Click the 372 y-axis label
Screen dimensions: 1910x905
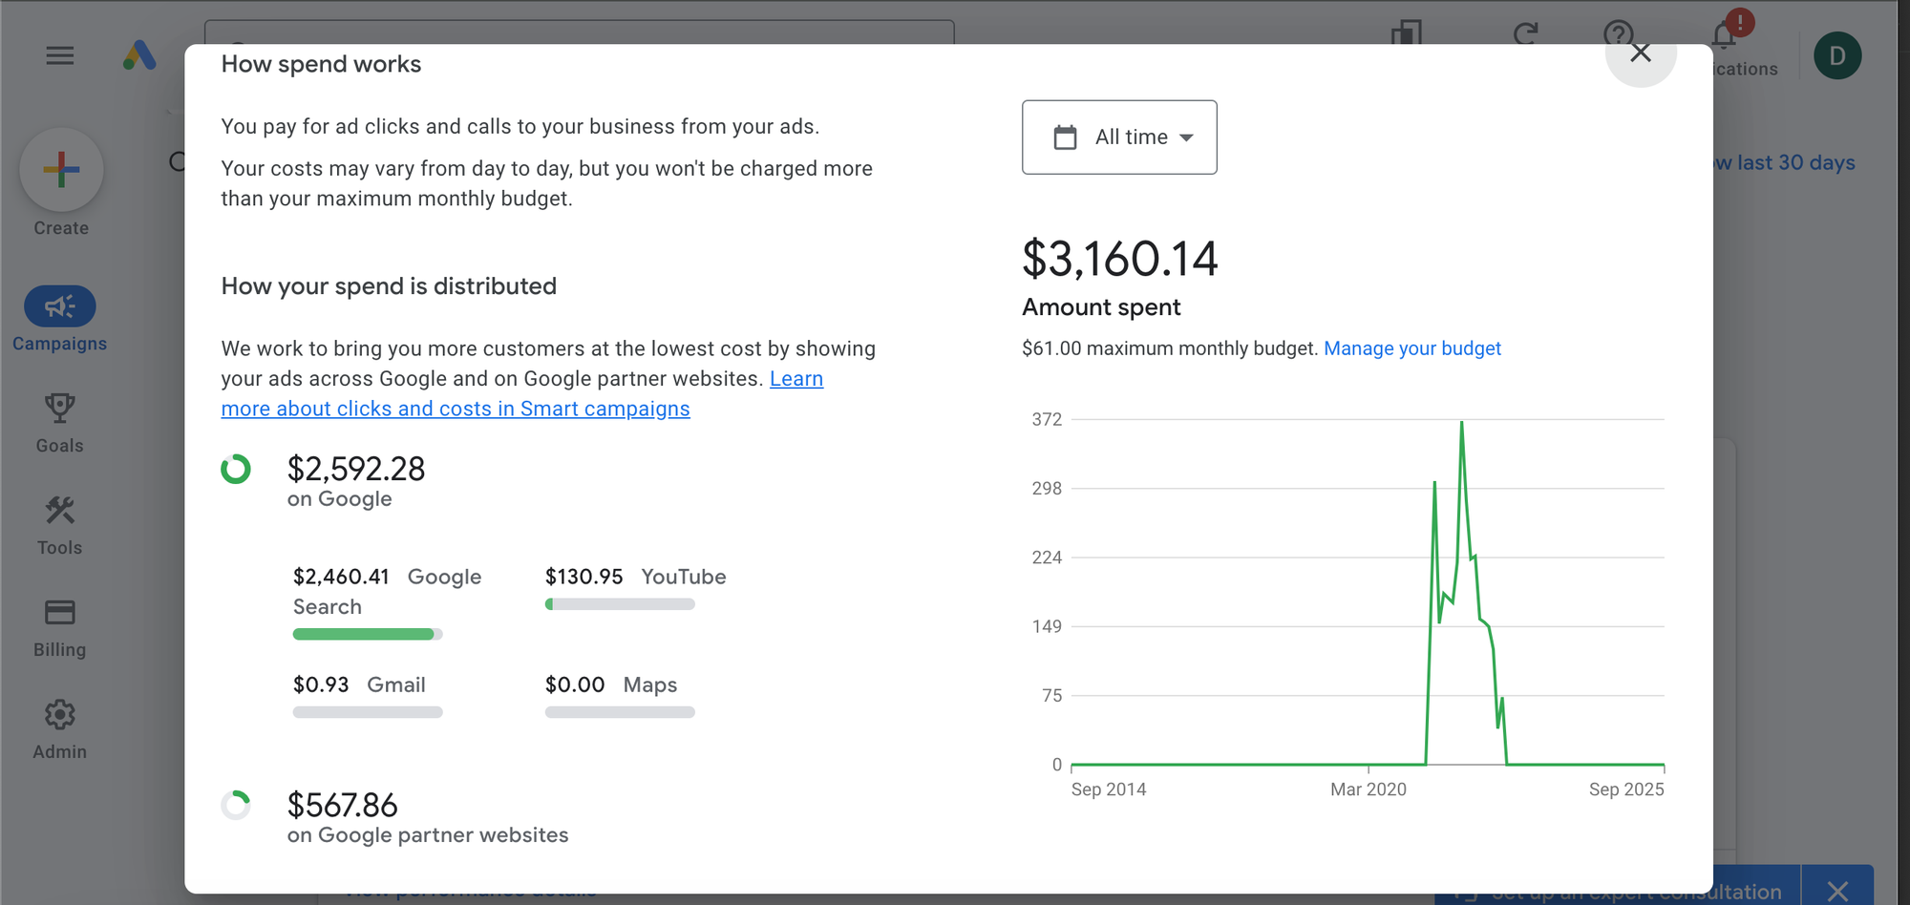[1047, 419]
